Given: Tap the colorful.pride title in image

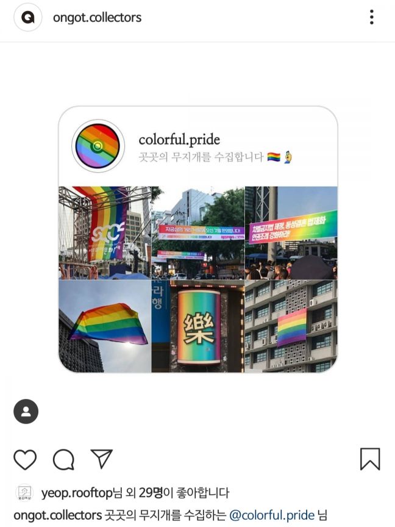Looking at the screenshot, I should [x=179, y=140].
